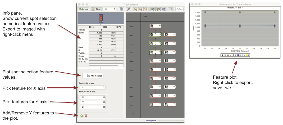Click the info table horizontal scrollbar
Viewport: 283px width, 125px height.
tap(103, 65)
